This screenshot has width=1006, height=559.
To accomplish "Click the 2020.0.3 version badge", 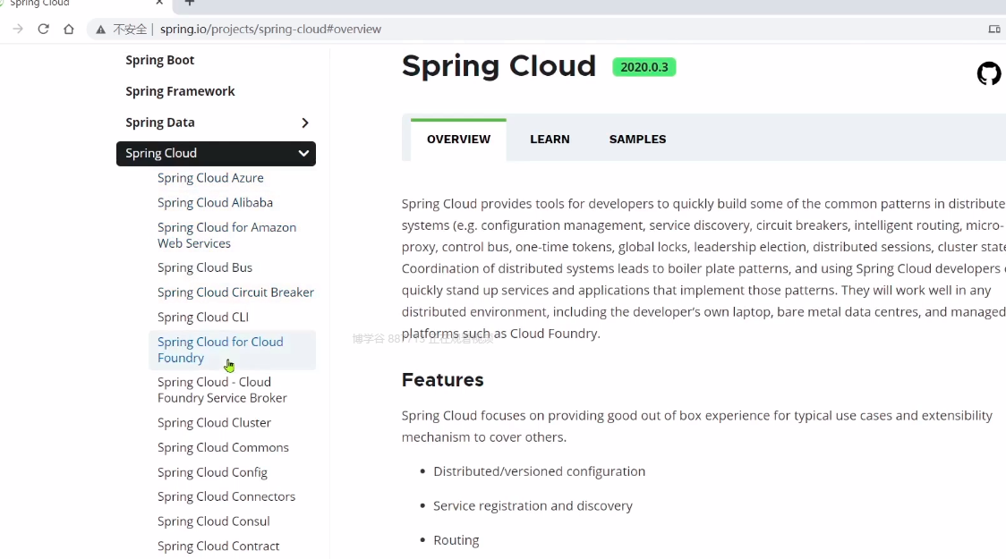I will 644,67.
